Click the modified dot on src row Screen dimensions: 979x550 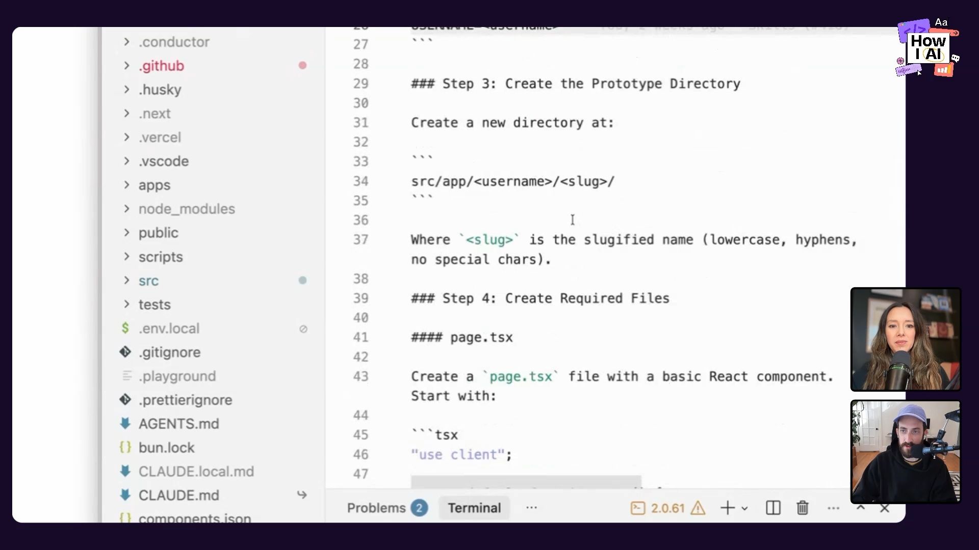point(302,280)
